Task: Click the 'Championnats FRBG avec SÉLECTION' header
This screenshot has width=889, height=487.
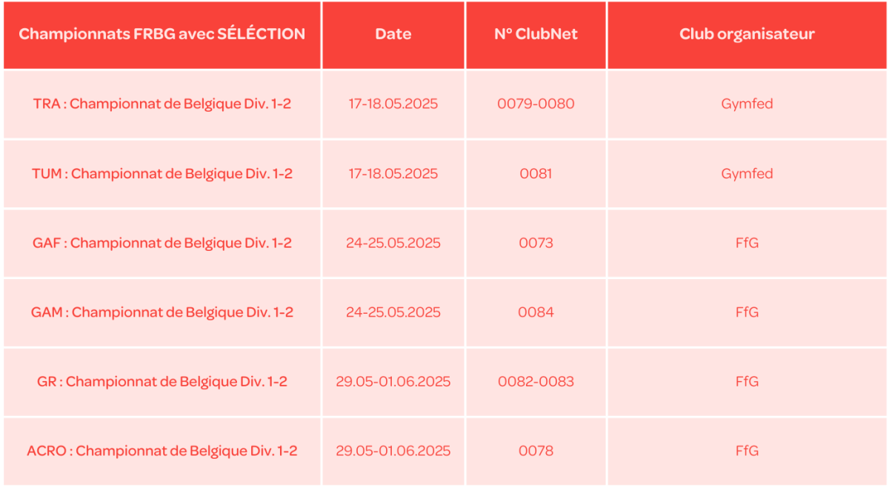Action: tap(162, 34)
